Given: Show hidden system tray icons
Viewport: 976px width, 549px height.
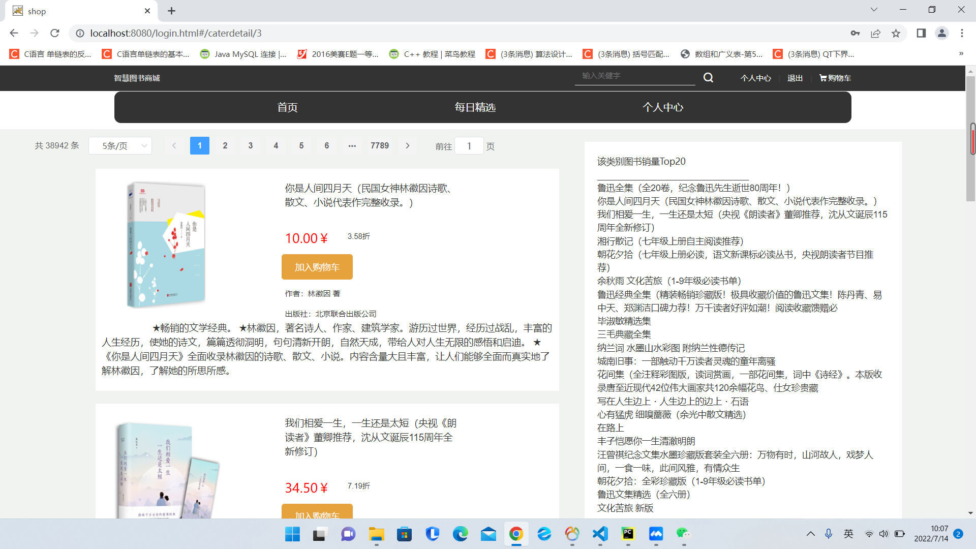Looking at the screenshot, I should tap(811, 534).
